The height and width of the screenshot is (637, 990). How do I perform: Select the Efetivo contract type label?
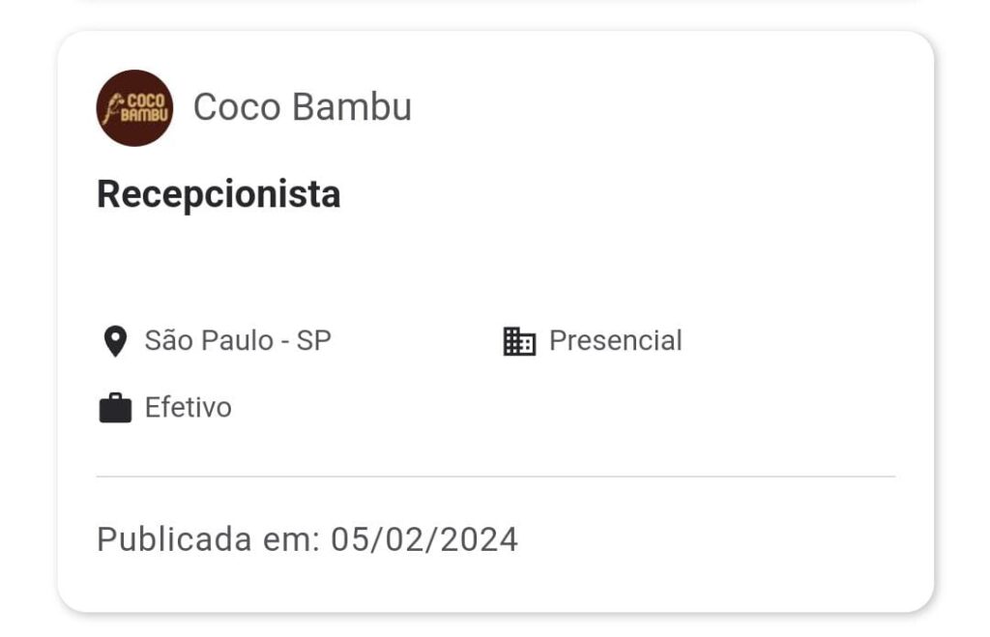[x=189, y=407]
